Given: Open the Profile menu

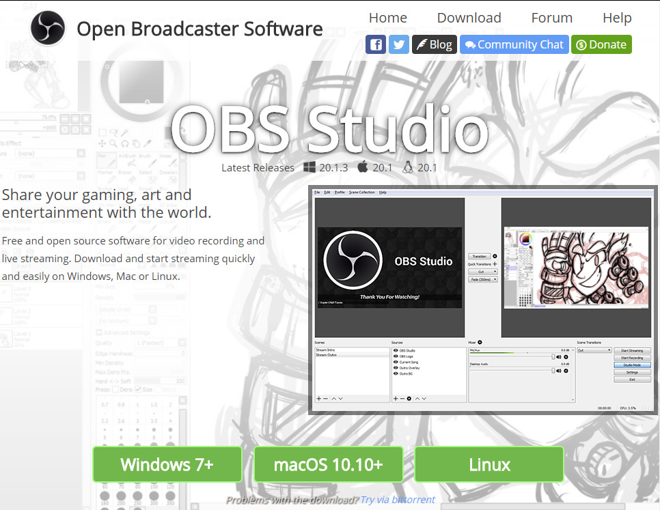Looking at the screenshot, I should pyautogui.click(x=340, y=192).
